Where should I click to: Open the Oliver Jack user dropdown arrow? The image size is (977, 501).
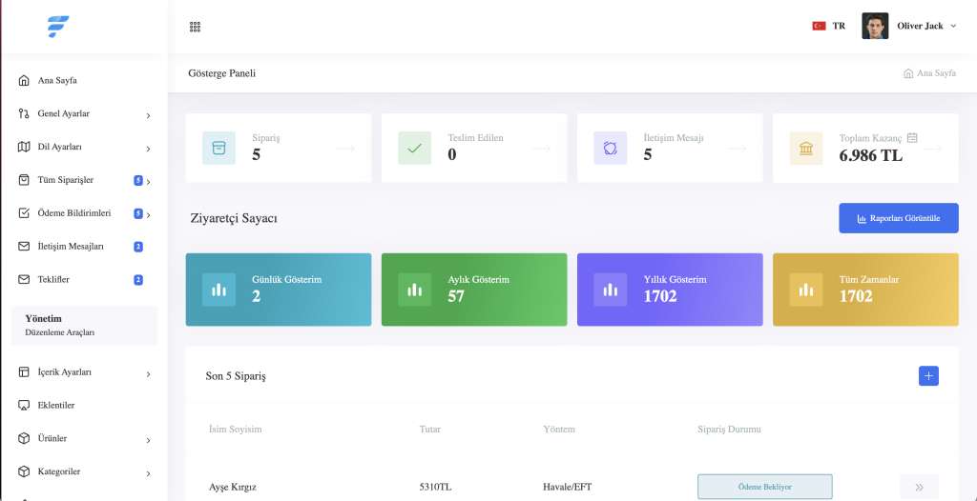pos(953,26)
